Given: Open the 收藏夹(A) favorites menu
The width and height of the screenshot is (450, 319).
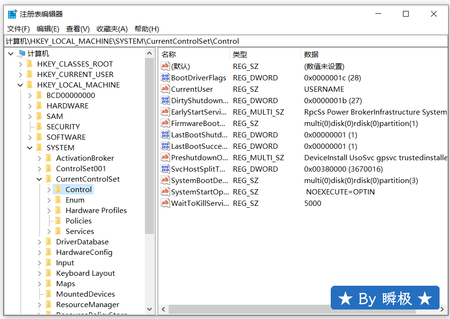Looking at the screenshot, I should coord(112,29).
